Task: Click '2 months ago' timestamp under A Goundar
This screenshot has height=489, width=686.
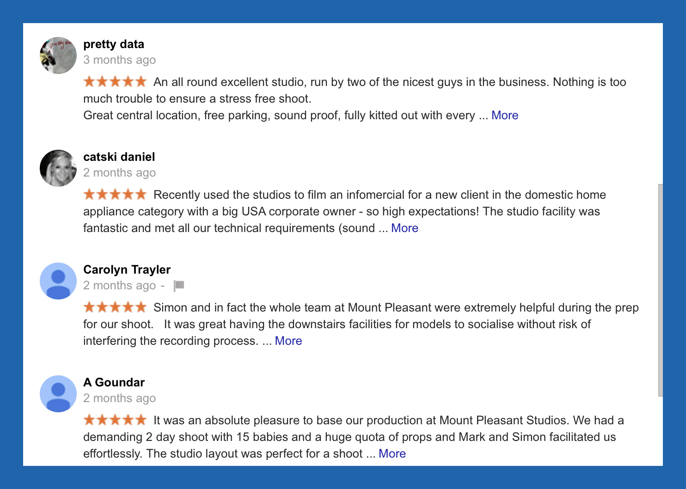Action: 120,398
